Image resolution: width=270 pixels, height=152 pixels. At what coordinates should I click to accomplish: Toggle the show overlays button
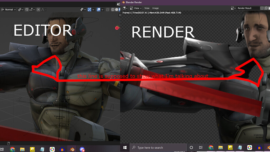pos(99,10)
